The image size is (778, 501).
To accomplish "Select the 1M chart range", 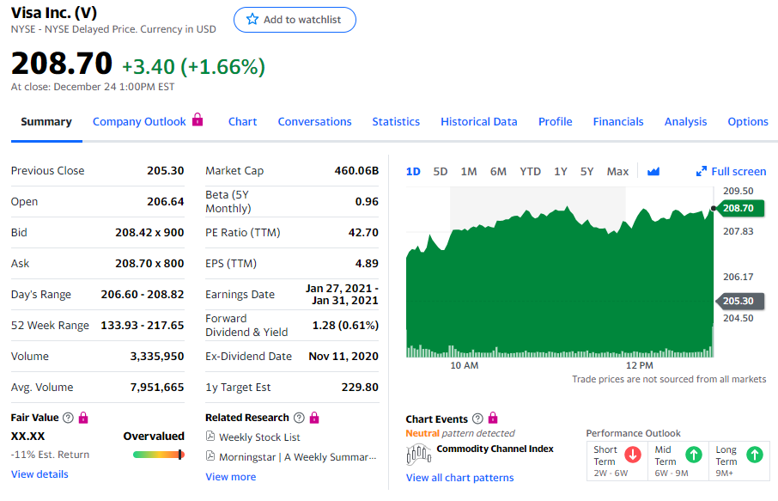I will [468, 172].
